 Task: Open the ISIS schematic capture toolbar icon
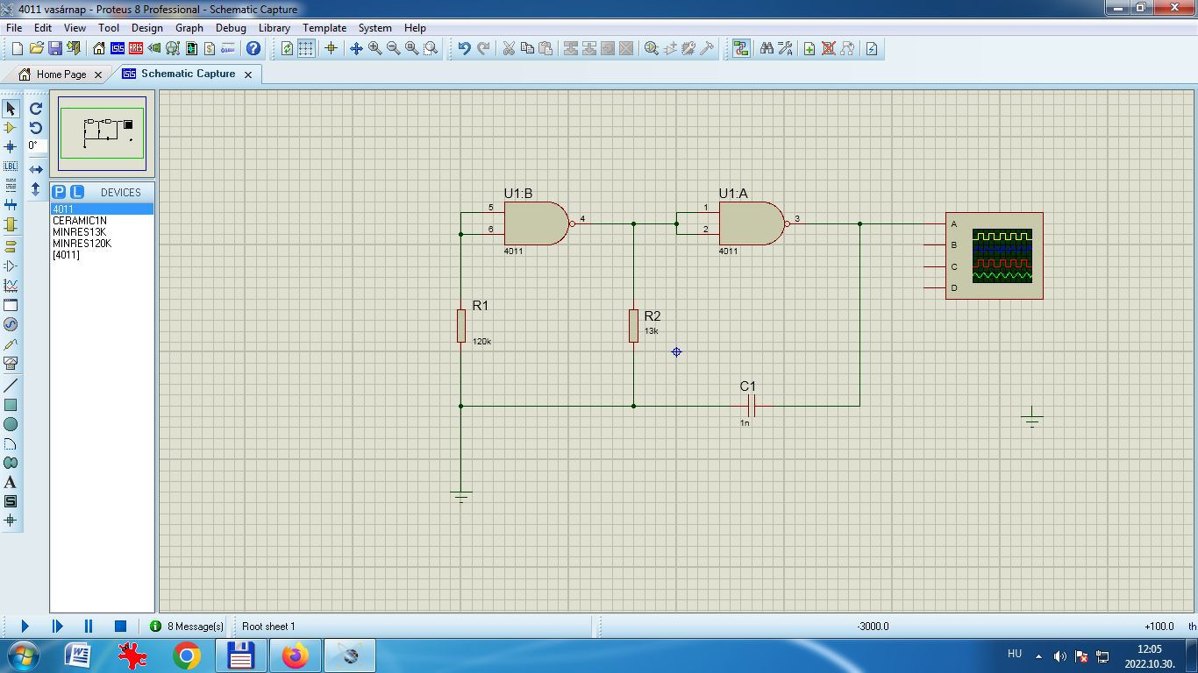118,49
